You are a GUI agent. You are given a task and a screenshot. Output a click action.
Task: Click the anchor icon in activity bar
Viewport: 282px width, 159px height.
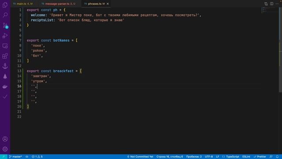pos(5,66)
